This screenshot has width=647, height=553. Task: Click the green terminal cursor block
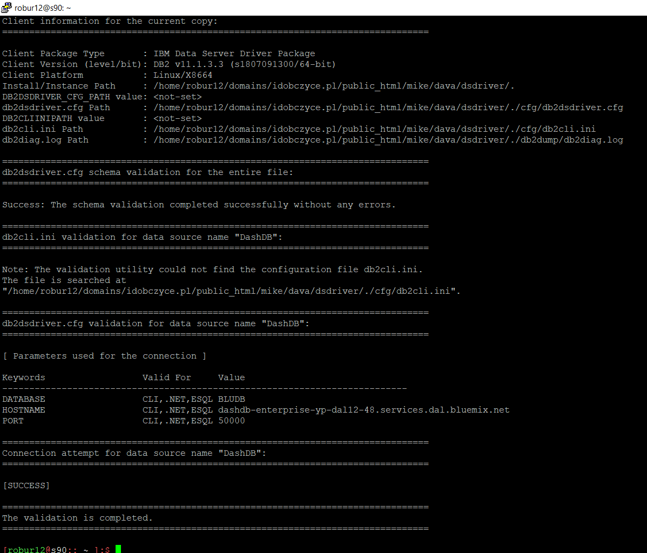click(x=117, y=548)
